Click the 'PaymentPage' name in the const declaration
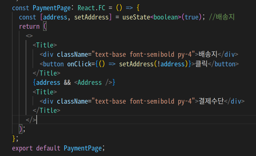Screen dimensions: 256x156 [52, 8]
